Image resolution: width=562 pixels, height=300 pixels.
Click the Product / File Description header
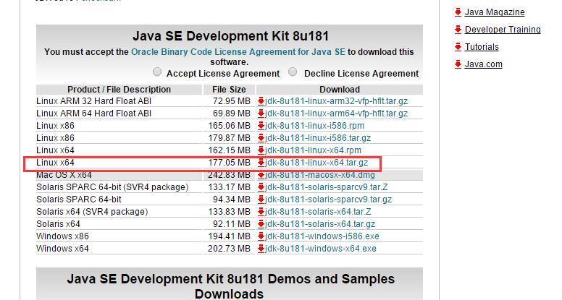point(119,90)
